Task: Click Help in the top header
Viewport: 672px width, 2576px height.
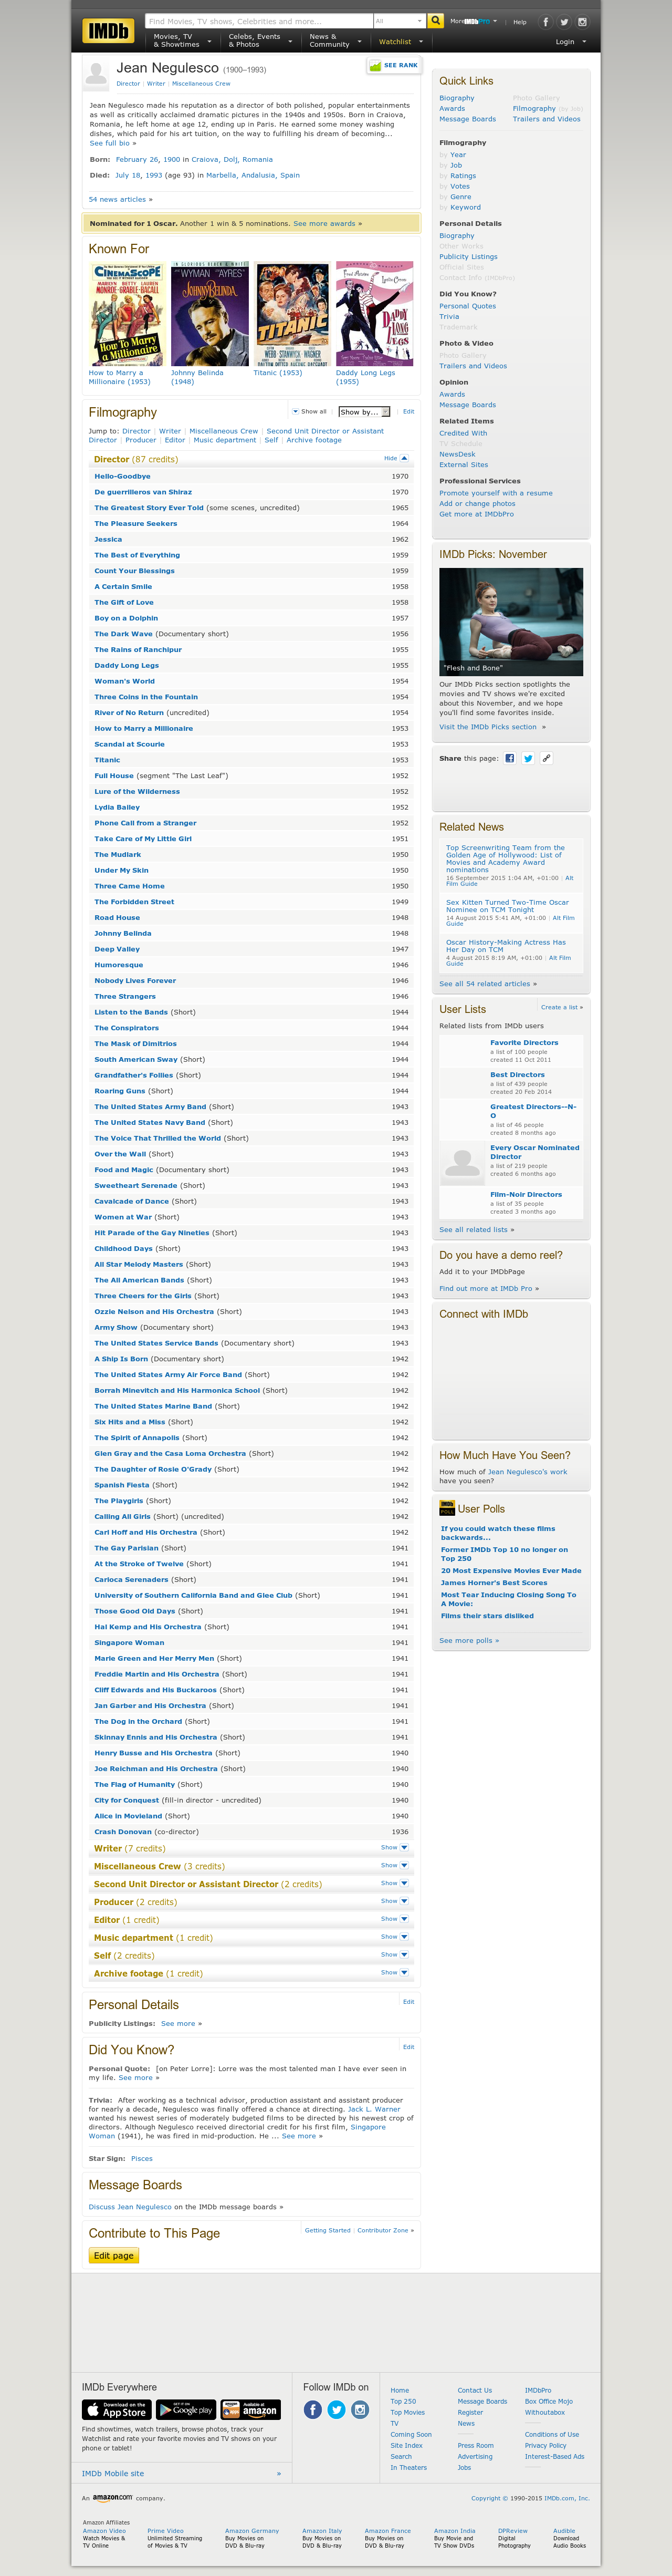Action: tap(520, 22)
